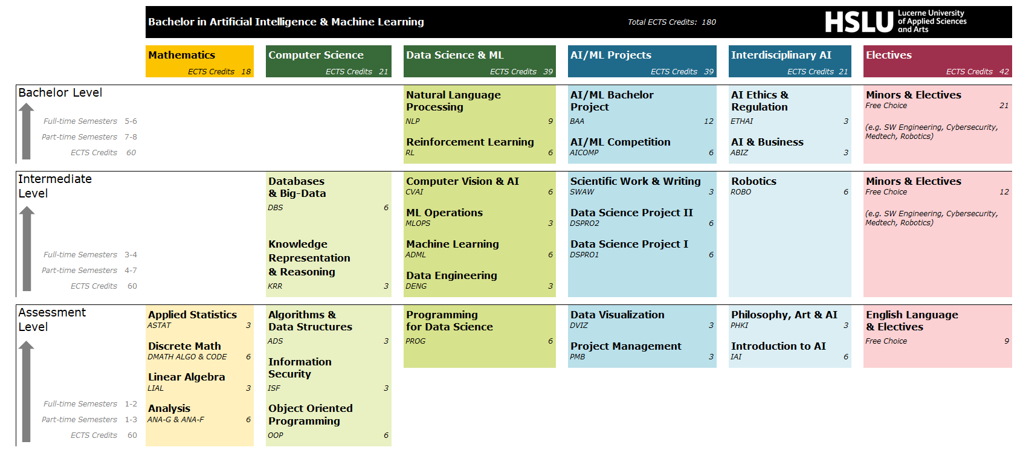The width and height of the screenshot is (1023, 456).
Task: Click the up arrow under Bachelor Level
Action: coord(26,131)
